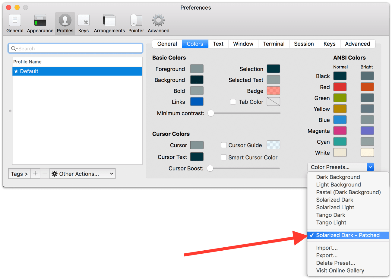
Task: Open ANSI Normal Red swatch
Action: [x=340, y=87]
